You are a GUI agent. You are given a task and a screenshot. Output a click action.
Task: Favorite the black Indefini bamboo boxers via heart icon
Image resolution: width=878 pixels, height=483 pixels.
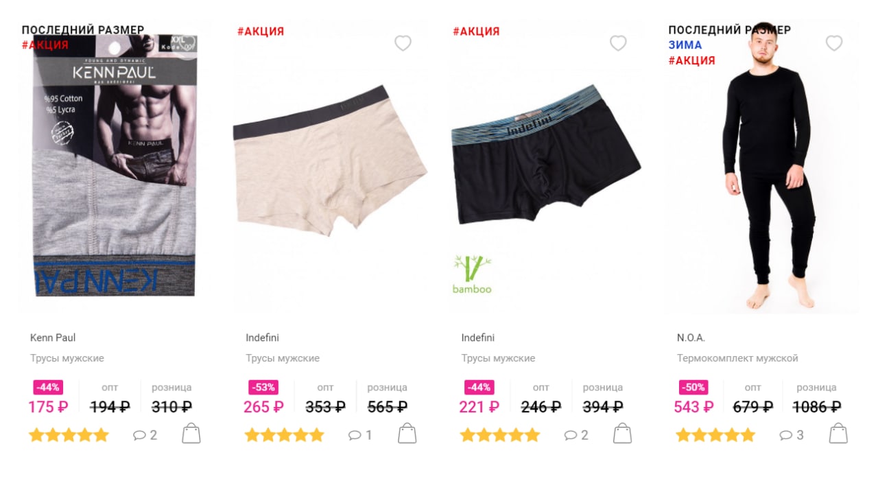(618, 43)
